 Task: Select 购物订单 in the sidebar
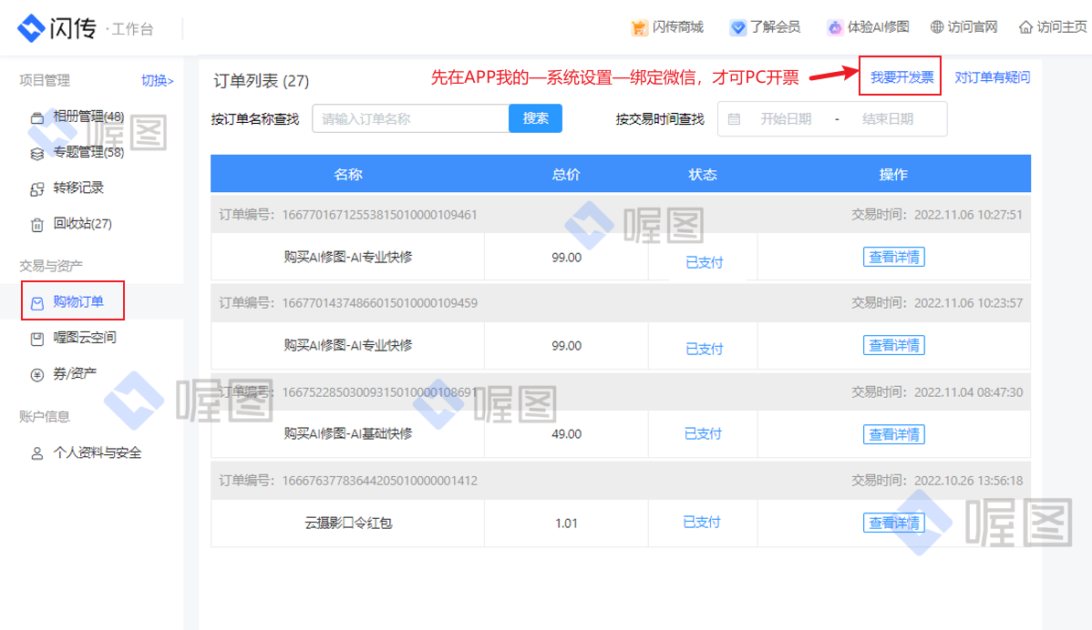click(x=78, y=301)
